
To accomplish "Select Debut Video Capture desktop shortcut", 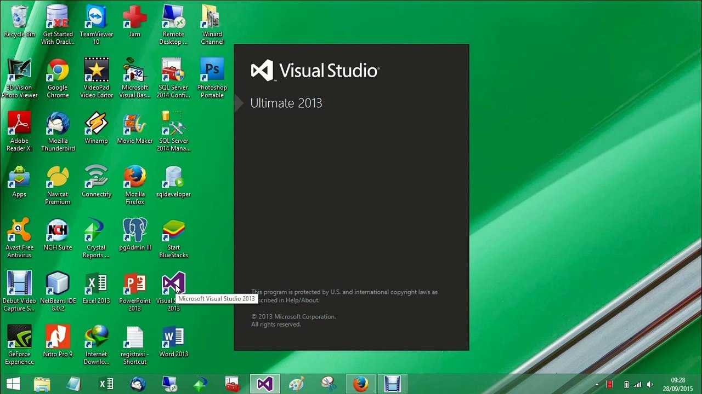I will 19,292.
